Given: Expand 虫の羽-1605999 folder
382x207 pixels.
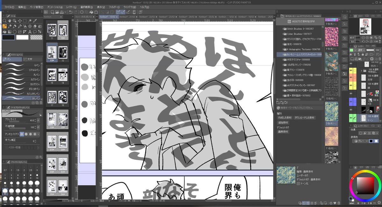Looking at the screenshot, I should [x=284, y=80].
